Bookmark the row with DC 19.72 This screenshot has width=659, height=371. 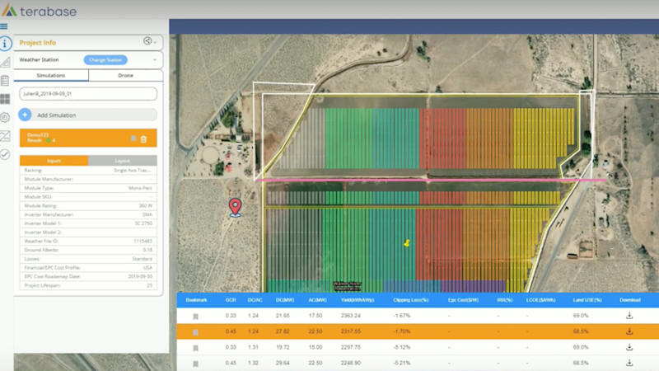[195, 348]
